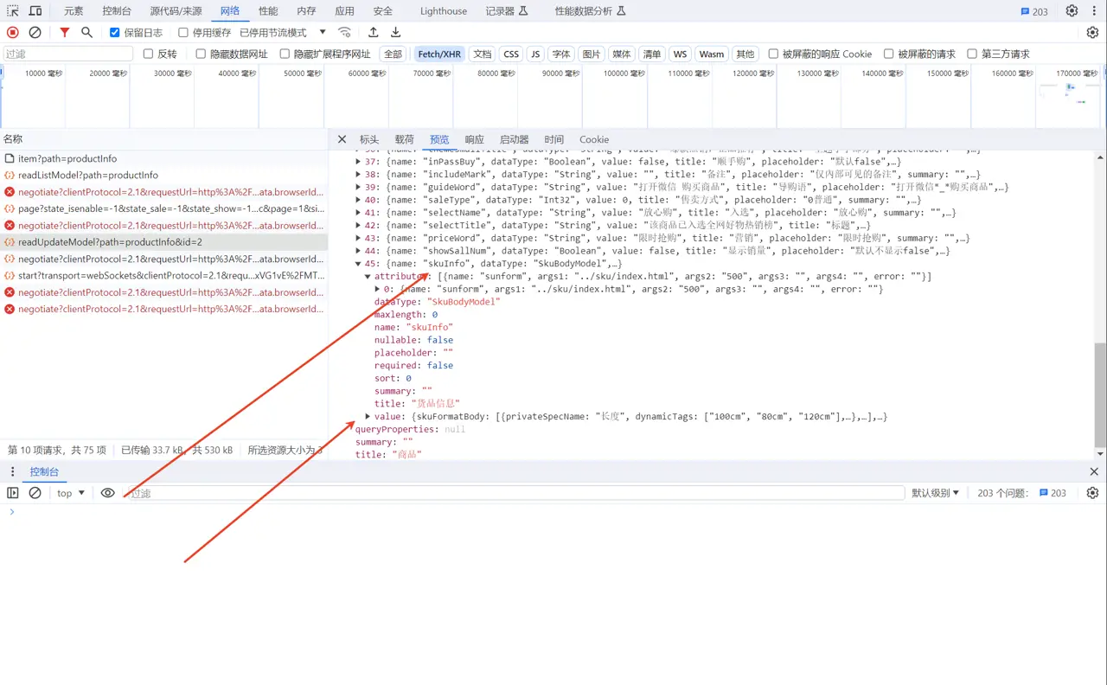Check blocked requests option
1107x685 pixels.
coord(888,54)
